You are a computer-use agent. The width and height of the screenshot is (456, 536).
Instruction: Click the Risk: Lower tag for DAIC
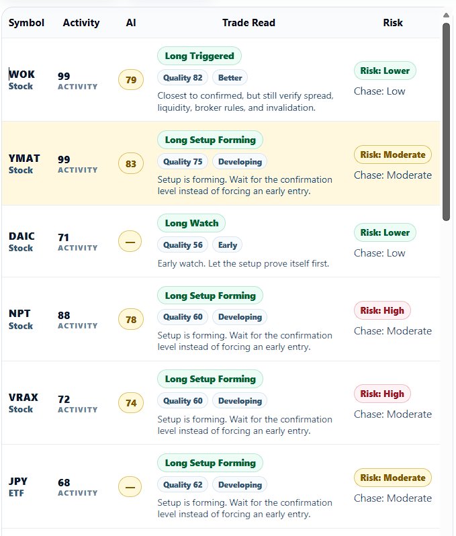(385, 232)
